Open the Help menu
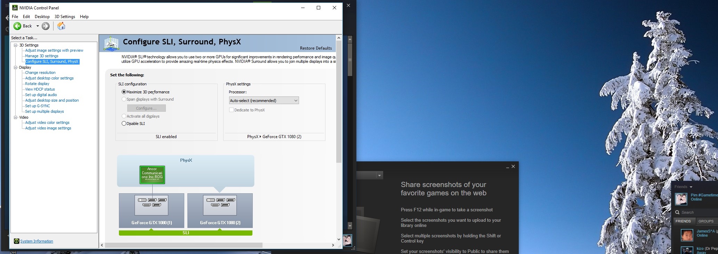 click(84, 17)
